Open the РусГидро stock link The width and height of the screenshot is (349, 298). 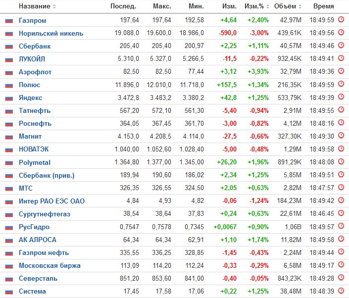click(34, 227)
